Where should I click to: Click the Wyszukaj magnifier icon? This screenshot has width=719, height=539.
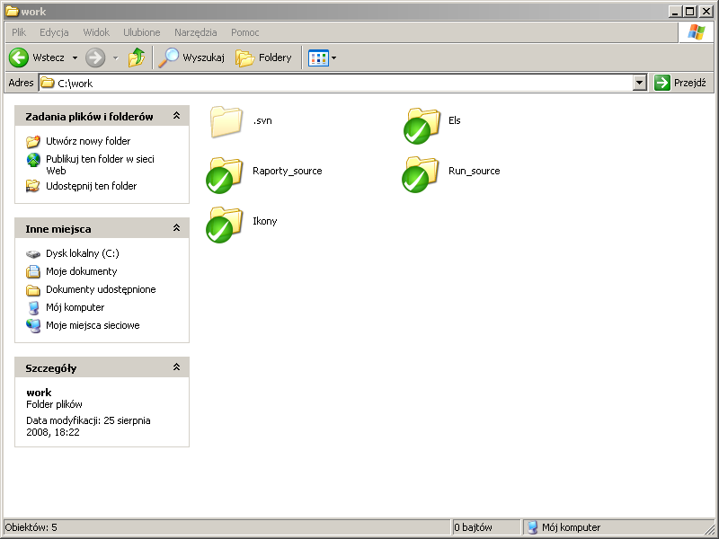(x=168, y=57)
